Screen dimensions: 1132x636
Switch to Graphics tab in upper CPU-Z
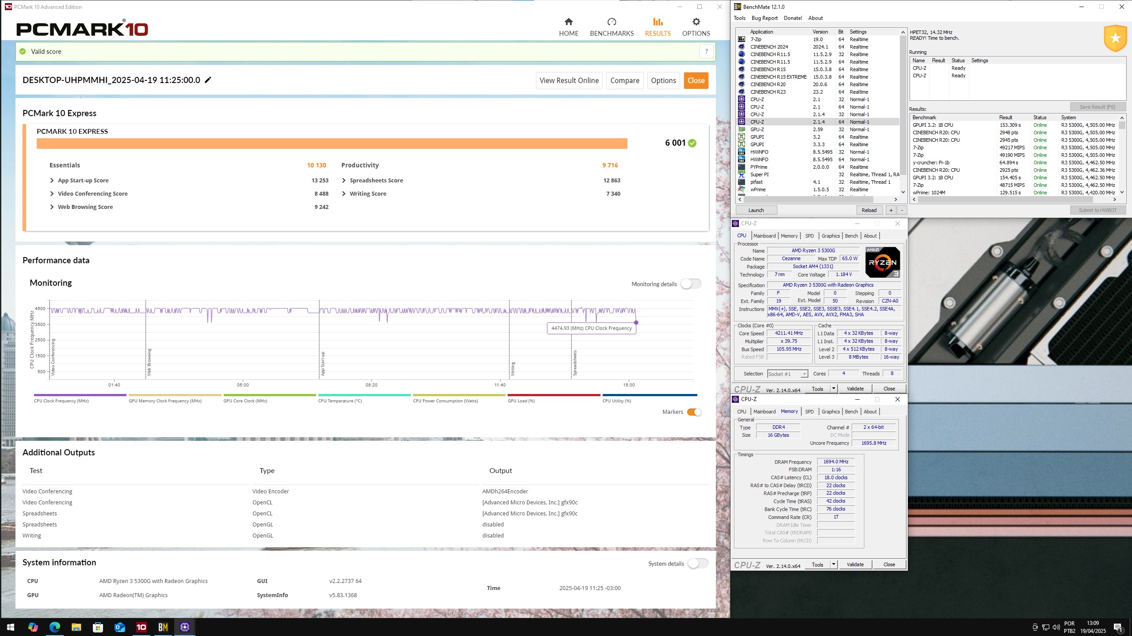pos(830,236)
